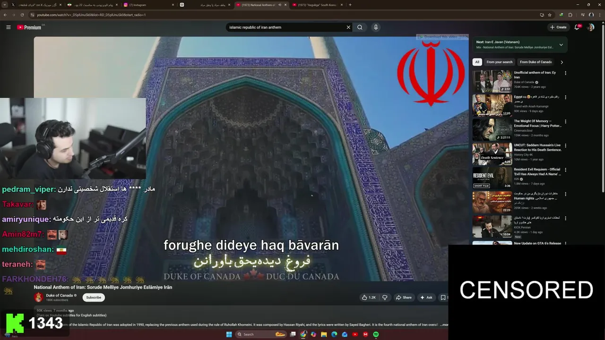Open the Copilot taskbar icon

[313, 334]
